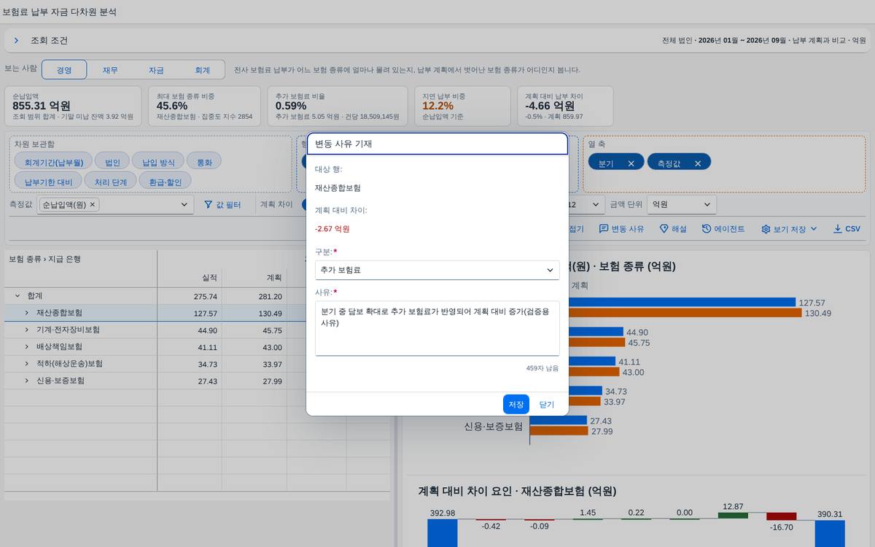Select the 납입 방식 dimension chip
Image resolution: width=875 pixels, height=547 pixels.
pyautogui.click(x=158, y=162)
